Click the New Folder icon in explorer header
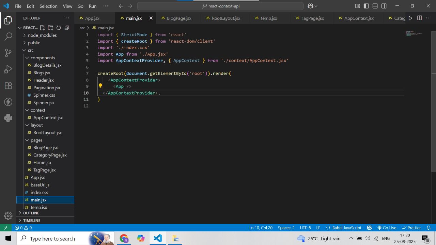The image size is (436, 245). click(50, 28)
